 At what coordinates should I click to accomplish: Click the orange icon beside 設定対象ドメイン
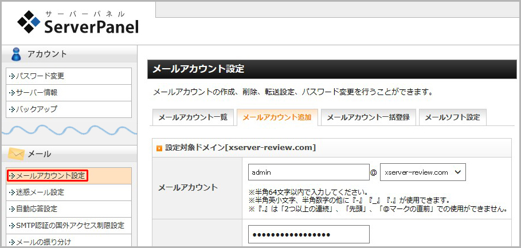pos(159,148)
